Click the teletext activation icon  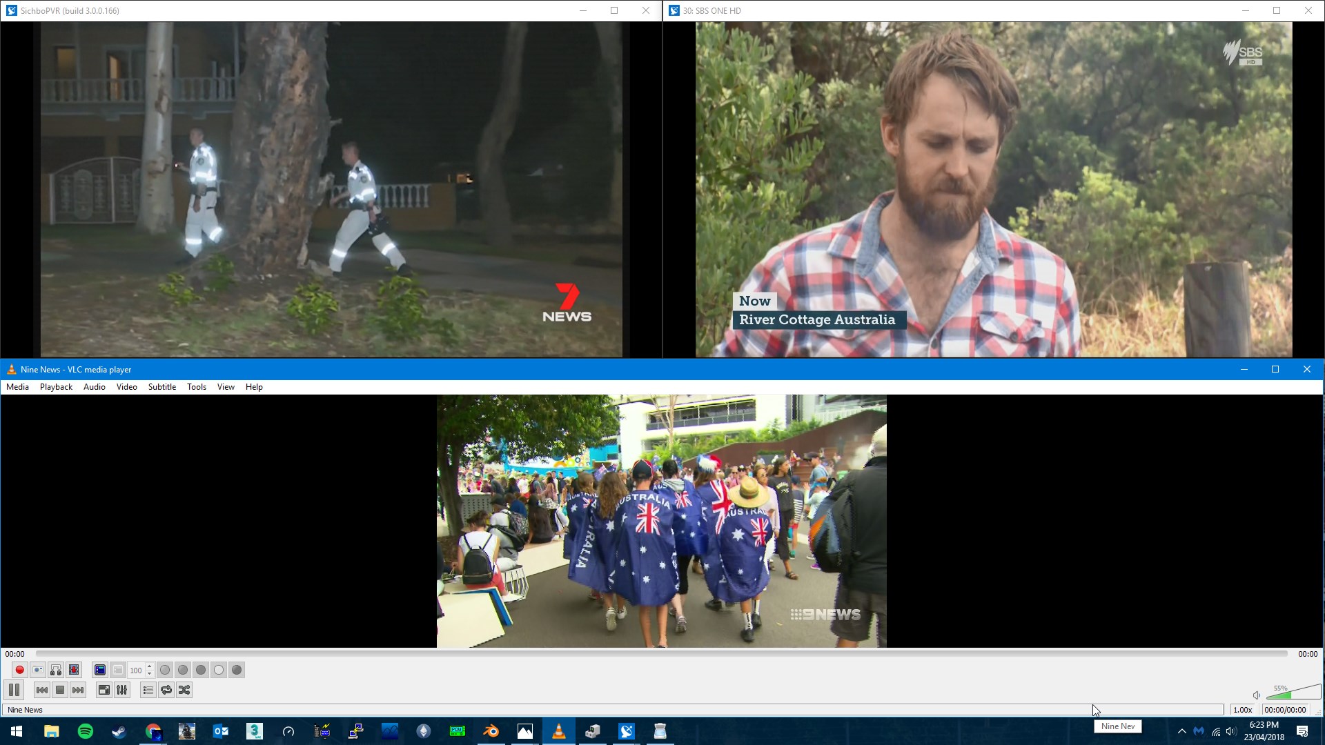[100, 670]
